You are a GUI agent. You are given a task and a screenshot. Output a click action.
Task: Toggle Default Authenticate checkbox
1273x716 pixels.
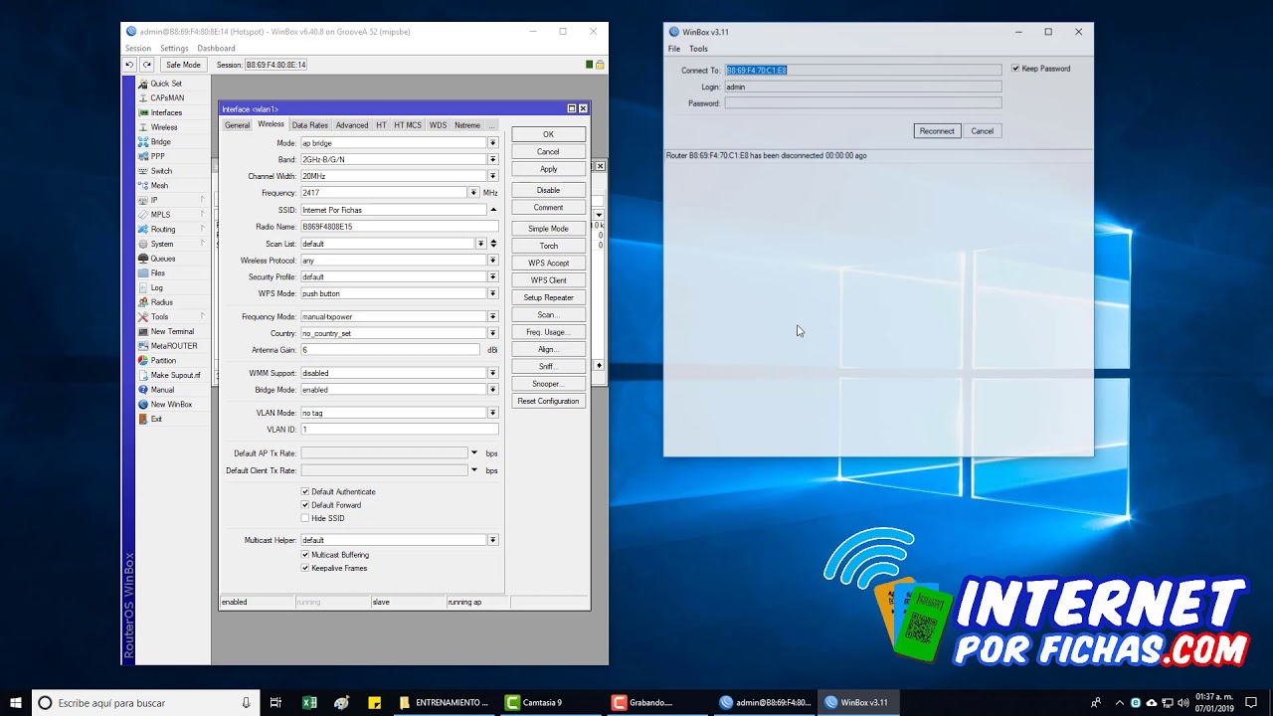[305, 491]
